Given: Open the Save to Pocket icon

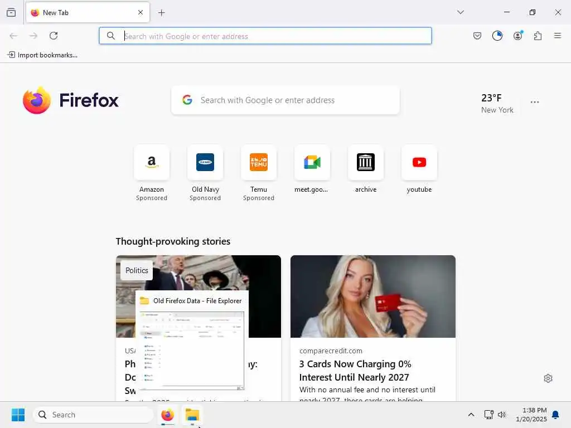Looking at the screenshot, I should point(477,36).
